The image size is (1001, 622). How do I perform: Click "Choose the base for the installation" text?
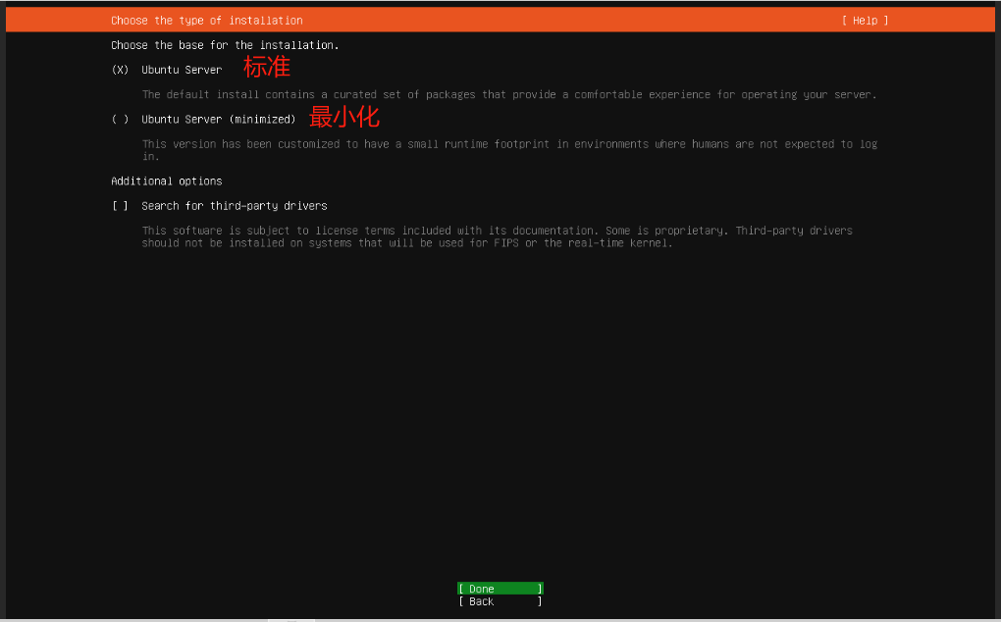225,45
